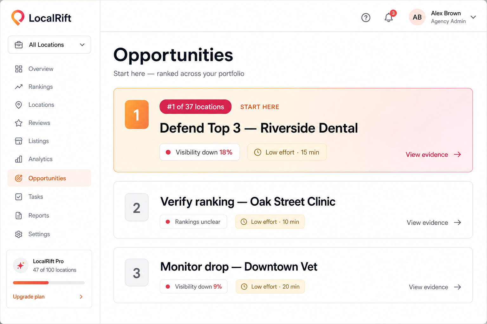Click the AB user avatar
The height and width of the screenshot is (324, 487).
(x=417, y=17)
